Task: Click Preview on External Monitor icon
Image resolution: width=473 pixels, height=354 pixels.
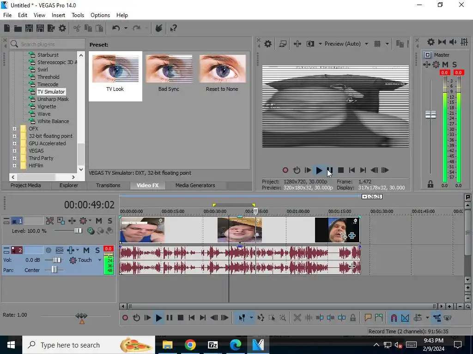Action: tap(283, 44)
